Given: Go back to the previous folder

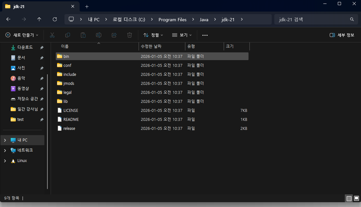Looking at the screenshot, I should click(x=8, y=19).
